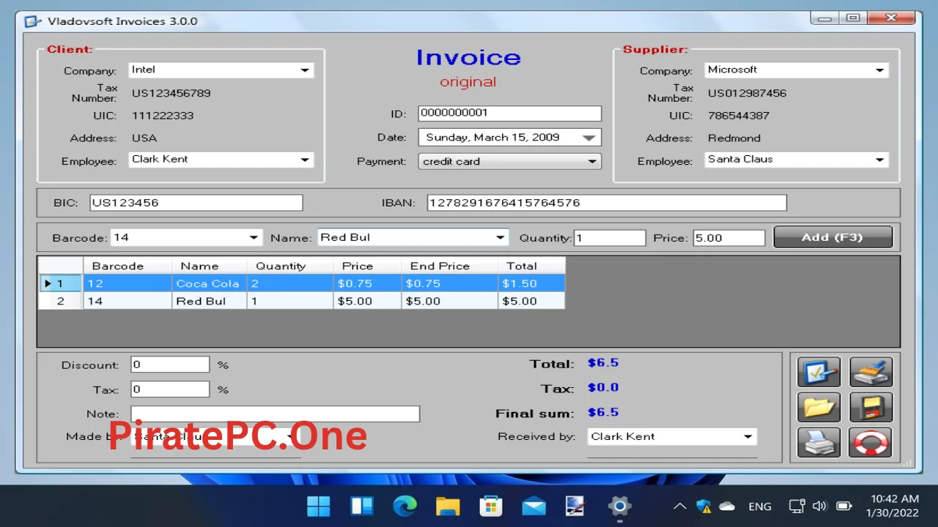The width and height of the screenshot is (938, 527).
Task: Expand Supplier Employee dropdown showing Santa Claus
Action: (x=880, y=160)
